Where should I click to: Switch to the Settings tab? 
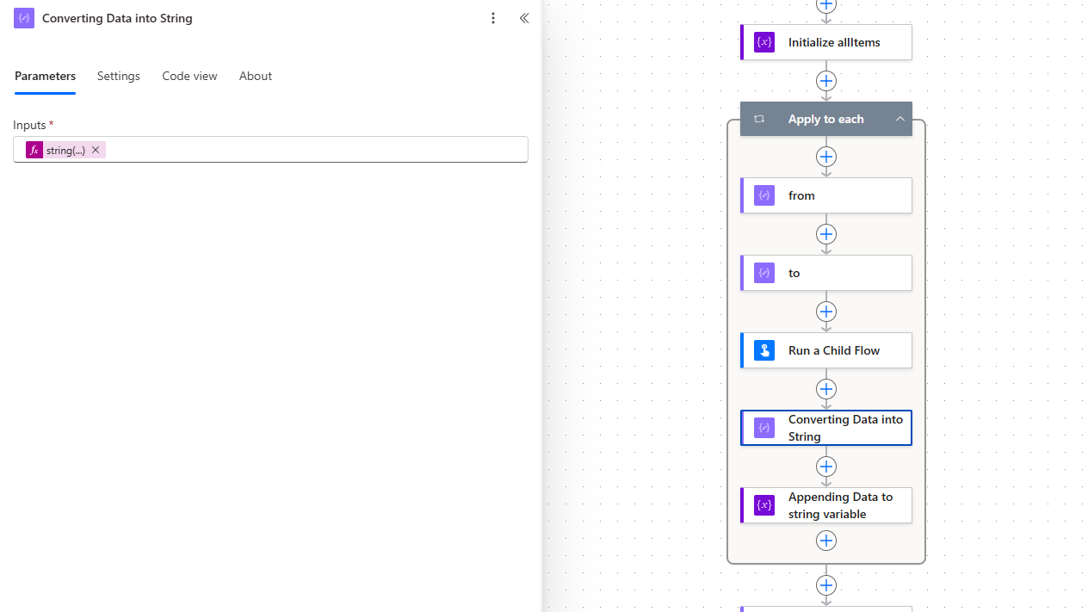[119, 76]
